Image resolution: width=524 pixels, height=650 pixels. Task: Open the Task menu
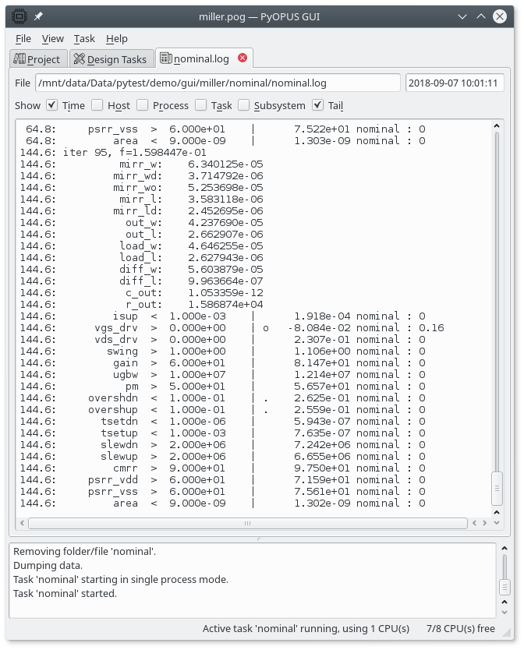84,38
